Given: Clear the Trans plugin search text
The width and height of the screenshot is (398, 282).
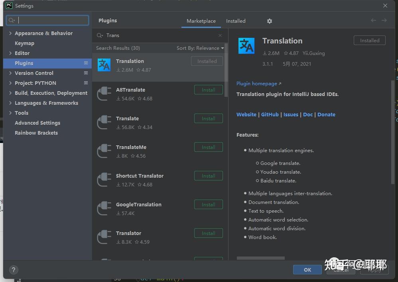Looking at the screenshot, I should click(x=220, y=35).
